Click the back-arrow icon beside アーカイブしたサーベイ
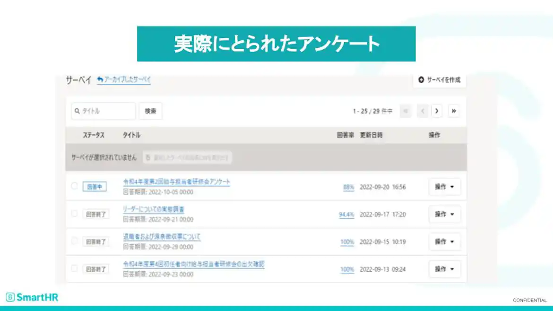This screenshot has width=553, height=311. pyautogui.click(x=99, y=79)
